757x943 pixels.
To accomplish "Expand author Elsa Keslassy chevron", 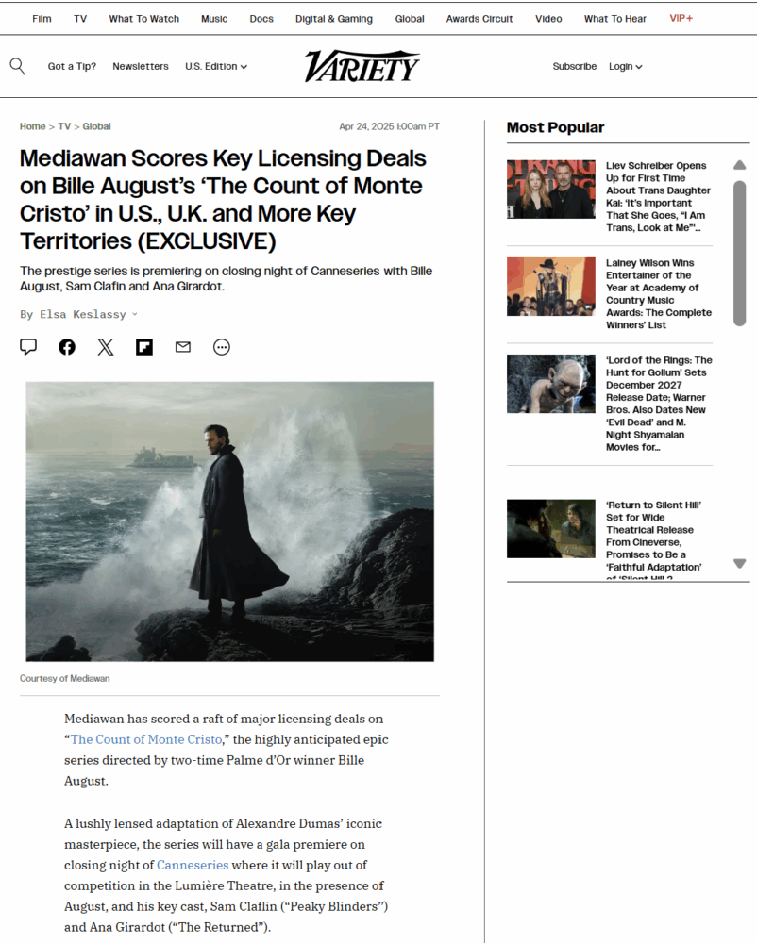I will click(x=135, y=314).
